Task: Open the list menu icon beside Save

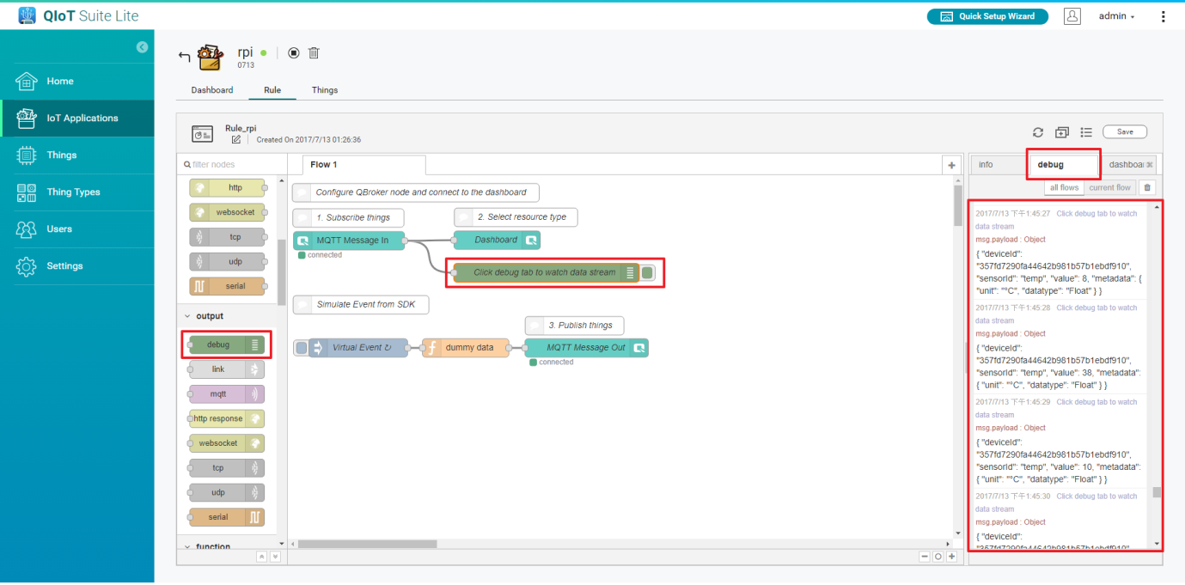Action: coord(1086,132)
